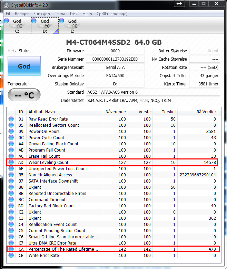
Task: Select the D: drive tab
Action: coord(45,26)
